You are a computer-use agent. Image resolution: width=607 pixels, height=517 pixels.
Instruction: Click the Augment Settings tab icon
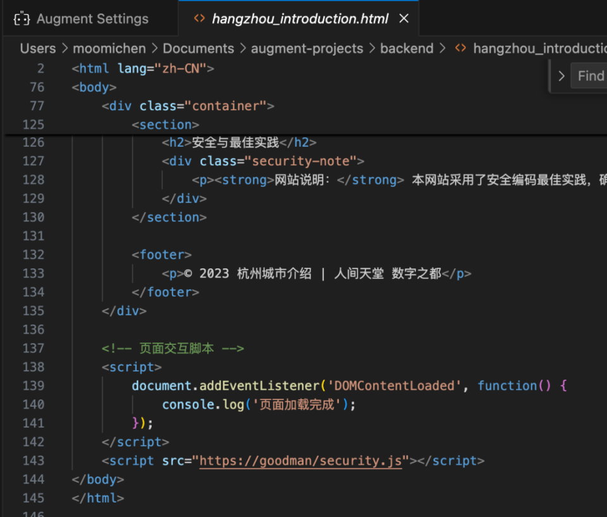pyautogui.click(x=23, y=19)
